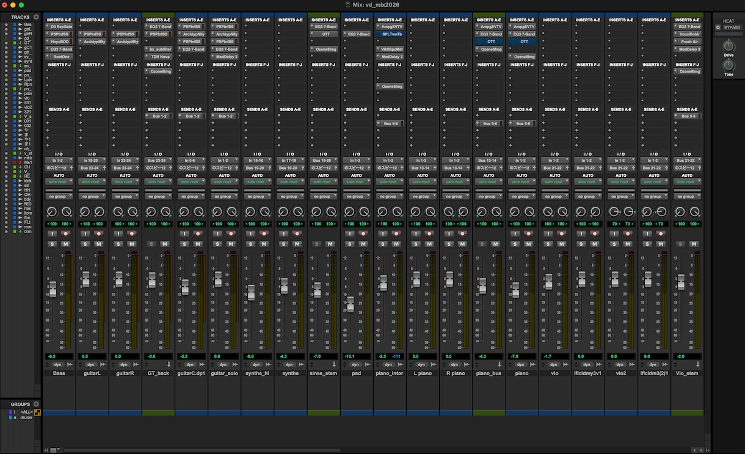Open group assignment dropdown on synthe track

tap(290, 196)
